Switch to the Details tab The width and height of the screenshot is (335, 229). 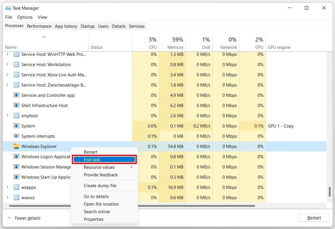pos(119,26)
